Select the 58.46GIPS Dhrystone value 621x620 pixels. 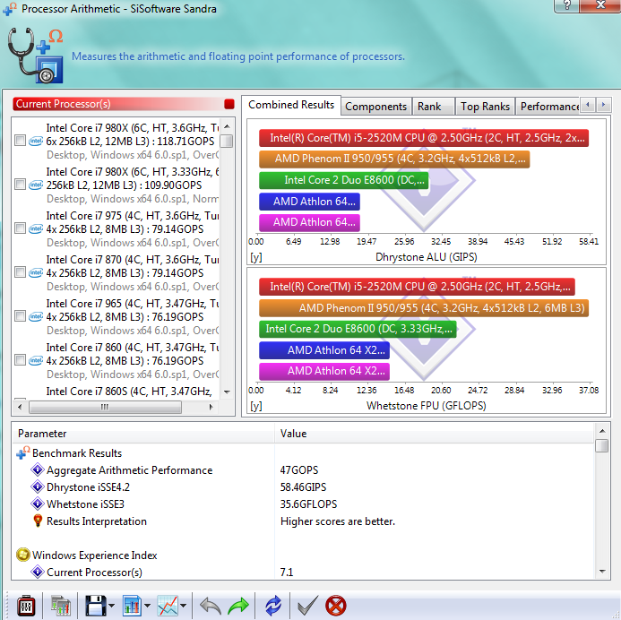(304, 487)
